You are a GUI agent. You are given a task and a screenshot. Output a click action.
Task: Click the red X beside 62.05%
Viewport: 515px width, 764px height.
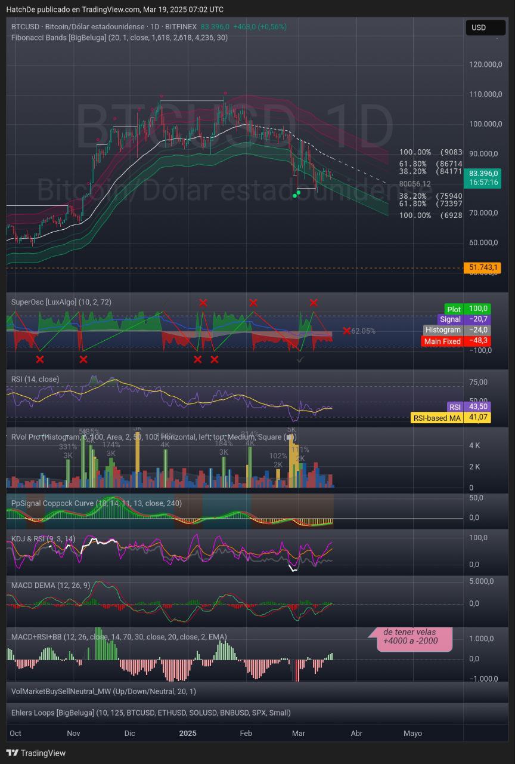pos(346,331)
